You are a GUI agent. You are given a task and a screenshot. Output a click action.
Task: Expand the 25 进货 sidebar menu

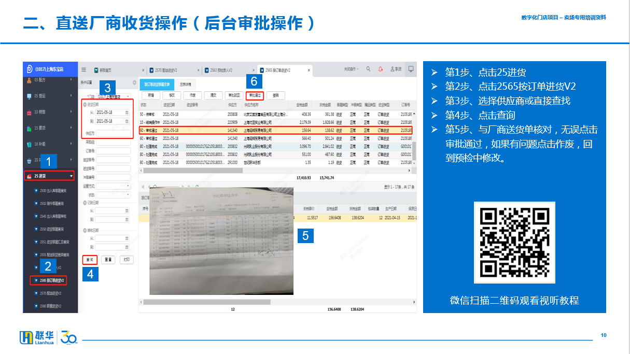coord(49,176)
